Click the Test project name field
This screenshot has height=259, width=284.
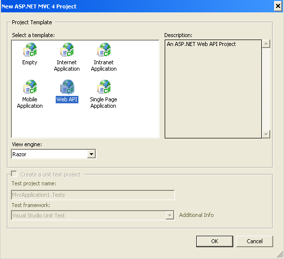(x=93, y=195)
